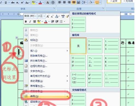
Task: Launch the Font dialog from group corner
Action: point(54,8)
